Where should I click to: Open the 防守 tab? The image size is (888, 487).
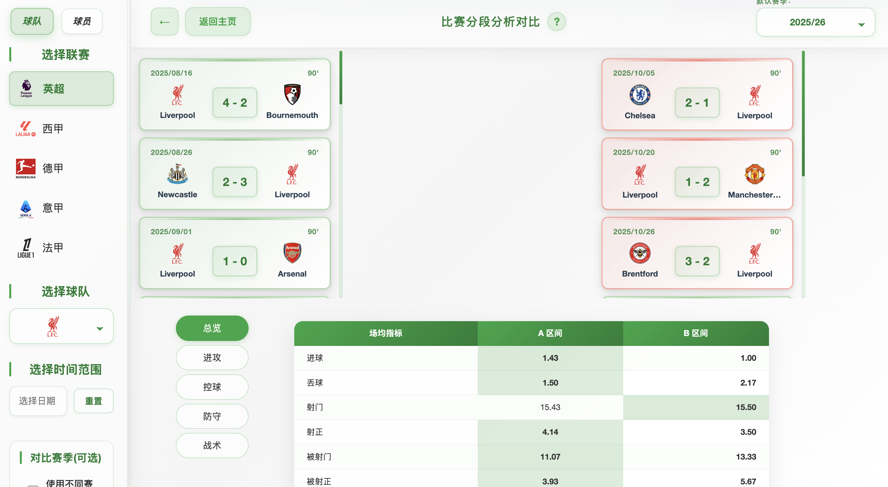pos(212,416)
